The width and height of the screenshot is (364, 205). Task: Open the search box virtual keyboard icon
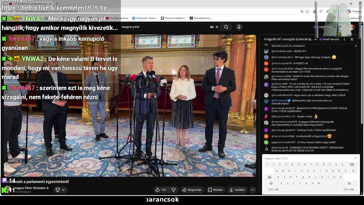[212, 27]
